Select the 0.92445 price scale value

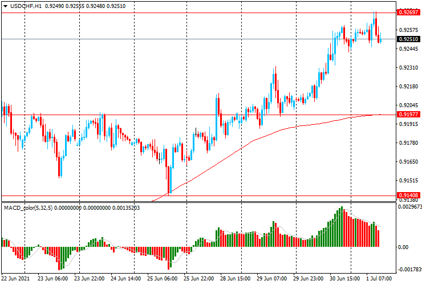408,48
